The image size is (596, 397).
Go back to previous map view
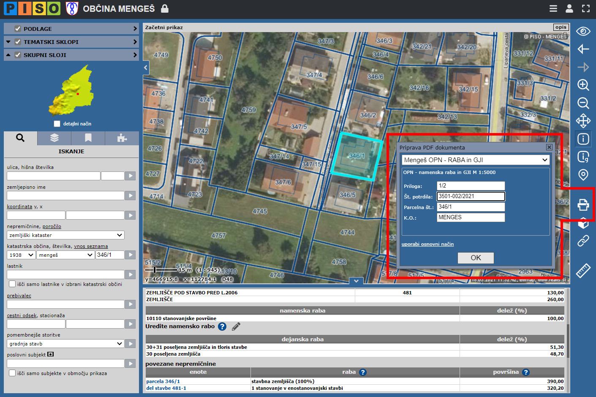pos(583,49)
